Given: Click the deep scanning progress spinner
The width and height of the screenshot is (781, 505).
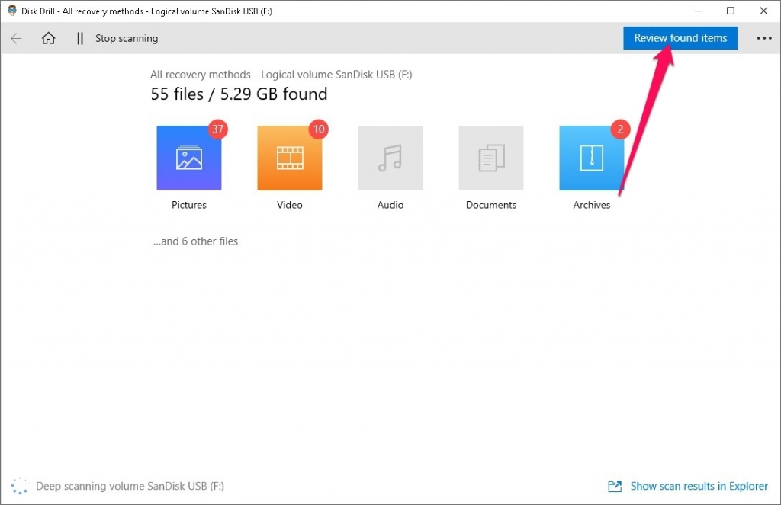Looking at the screenshot, I should (20, 485).
